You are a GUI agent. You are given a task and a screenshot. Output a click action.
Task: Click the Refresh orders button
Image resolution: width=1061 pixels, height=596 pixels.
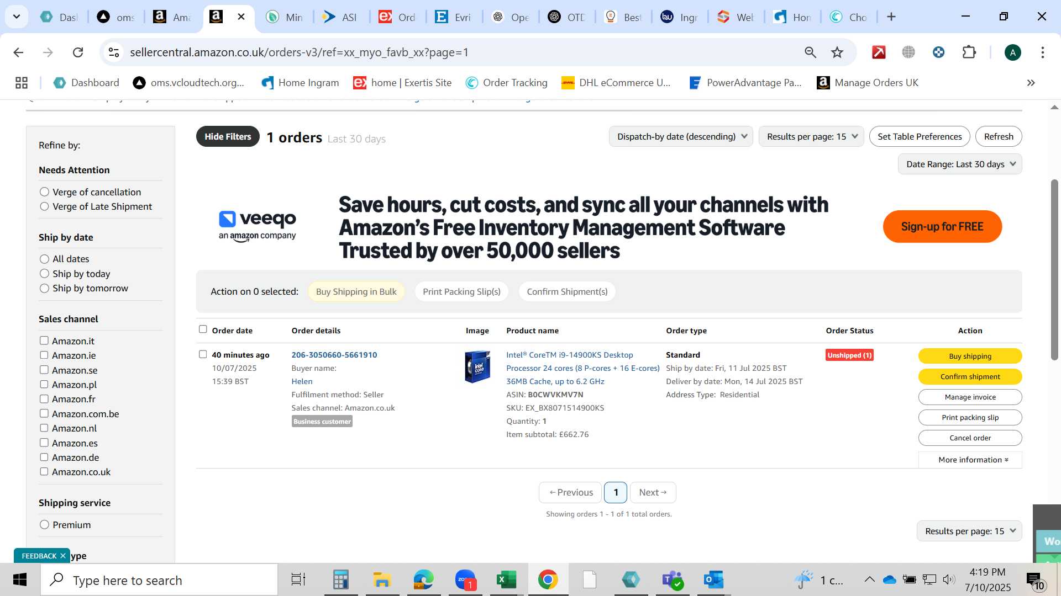coord(999,136)
